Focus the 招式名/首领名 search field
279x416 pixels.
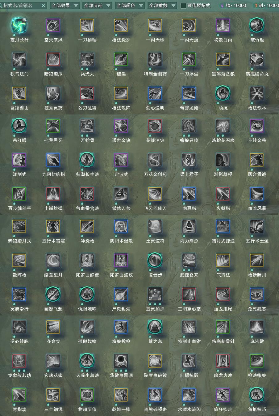[23, 6]
